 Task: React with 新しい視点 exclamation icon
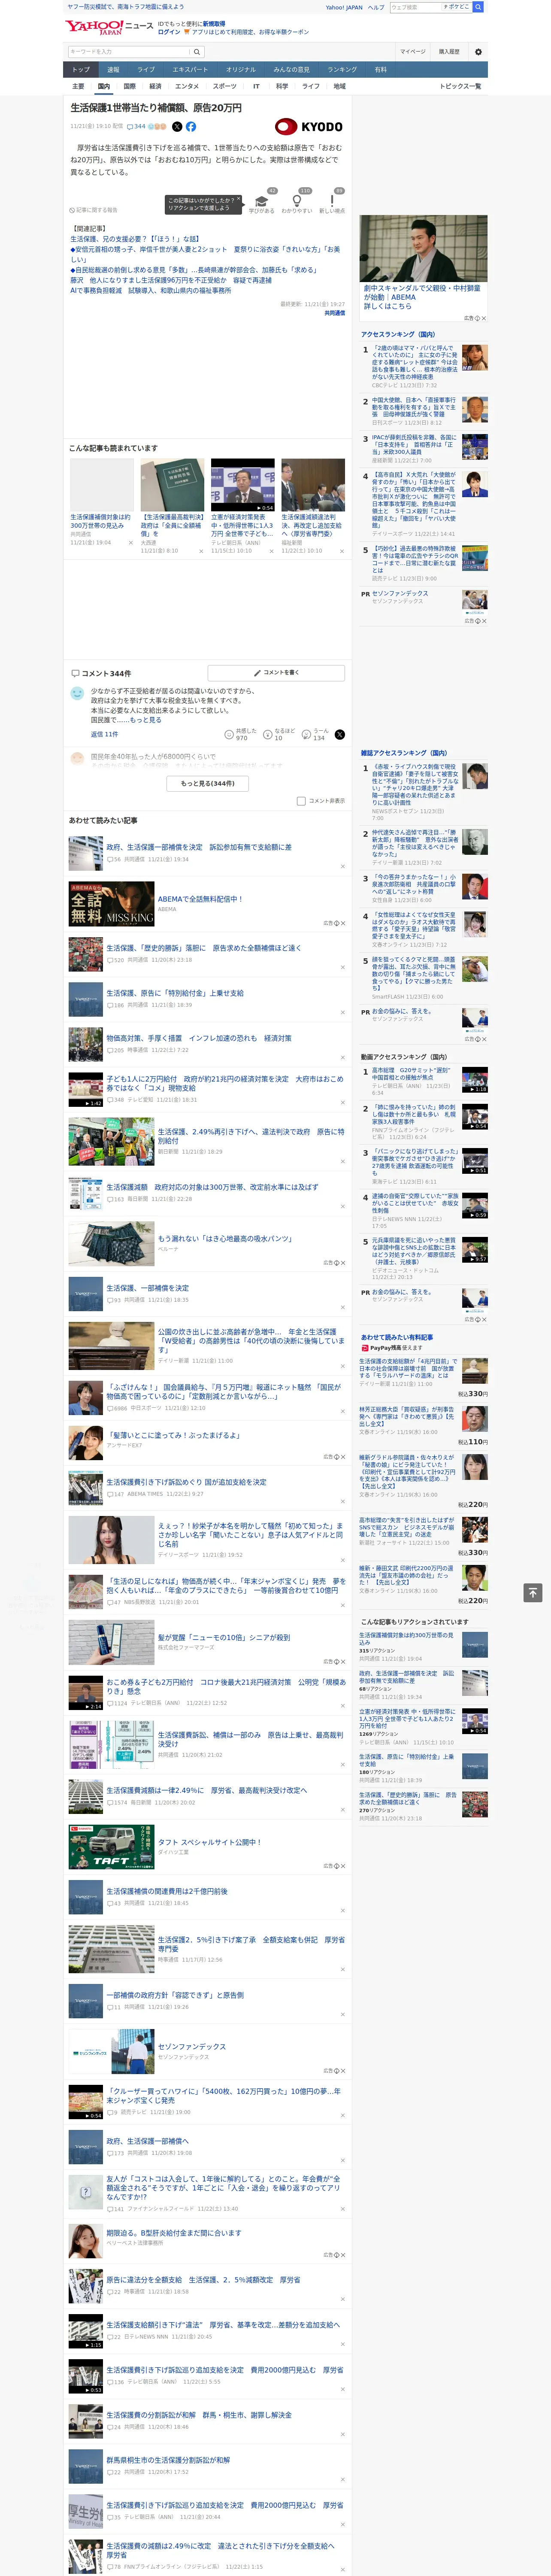[332, 200]
